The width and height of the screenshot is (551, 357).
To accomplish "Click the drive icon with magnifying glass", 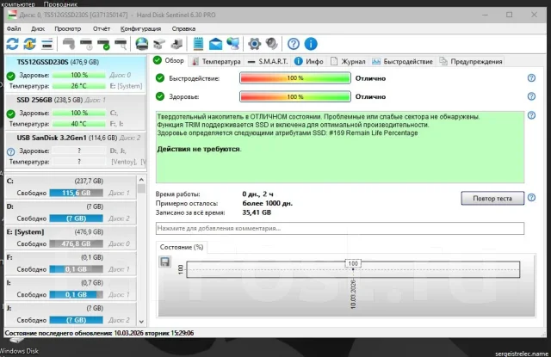I will pos(121,44).
